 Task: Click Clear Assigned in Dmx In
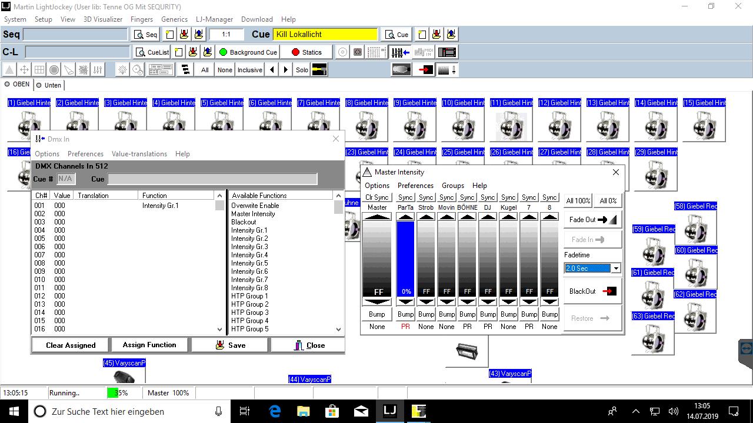click(x=71, y=345)
